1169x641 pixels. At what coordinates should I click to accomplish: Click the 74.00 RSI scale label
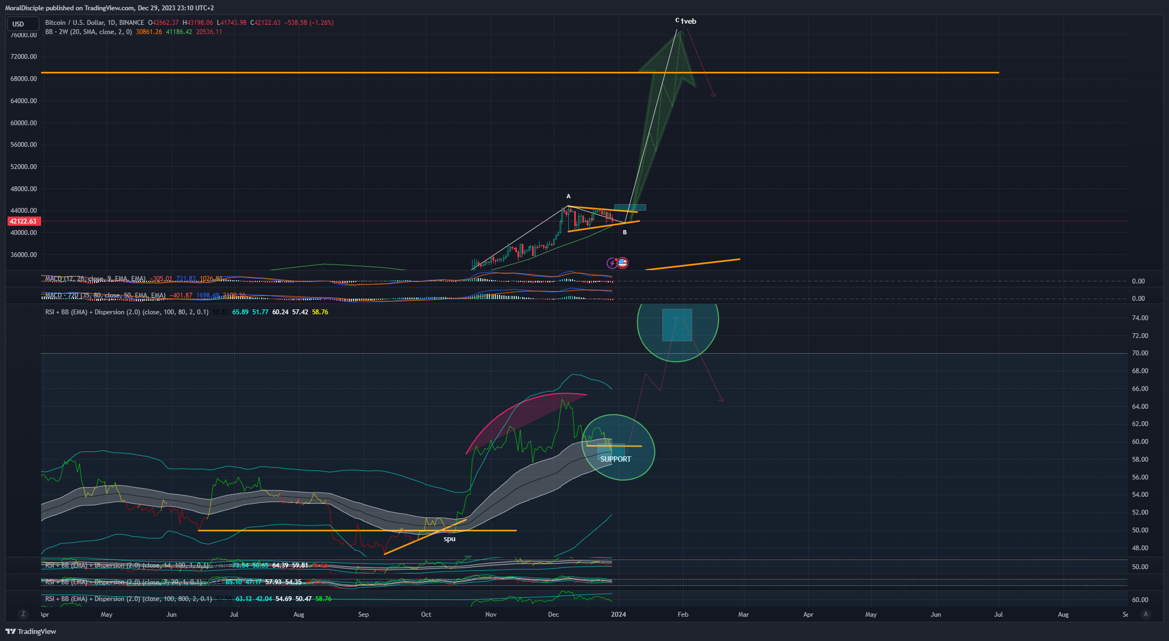pos(1140,318)
